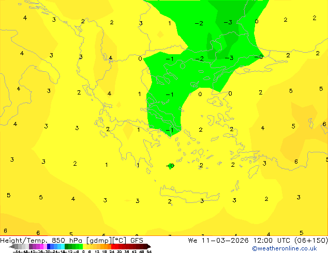This screenshot has height=253, width=328.
Task: Click the '48' color scale label
Action: (x=141, y=252)
